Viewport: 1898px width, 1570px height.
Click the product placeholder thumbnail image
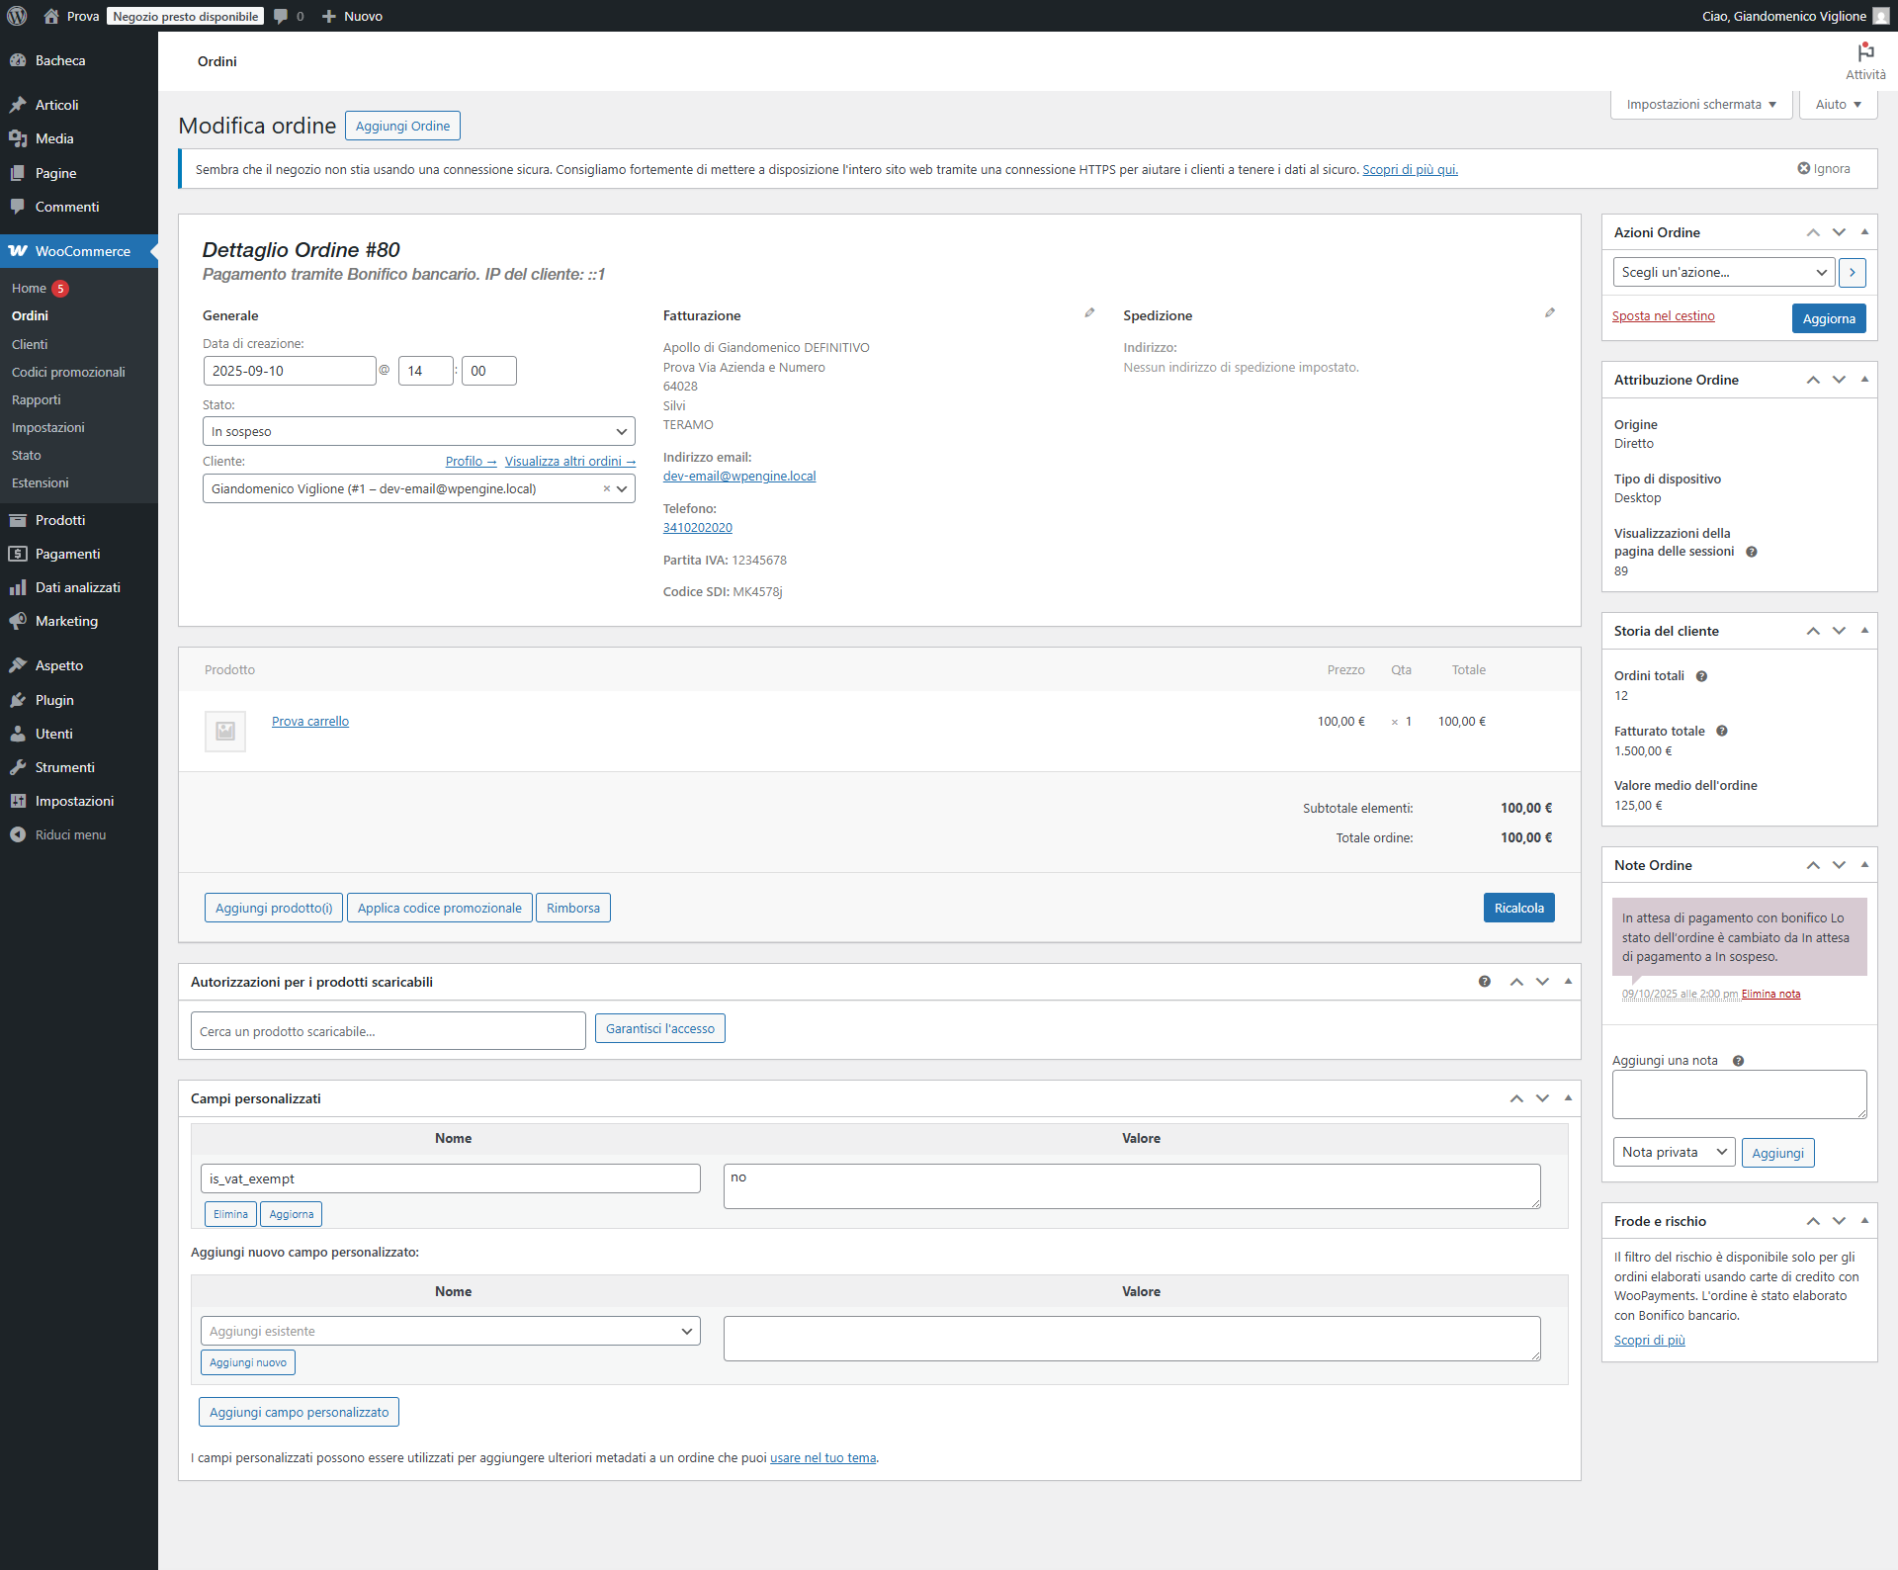point(225,732)
